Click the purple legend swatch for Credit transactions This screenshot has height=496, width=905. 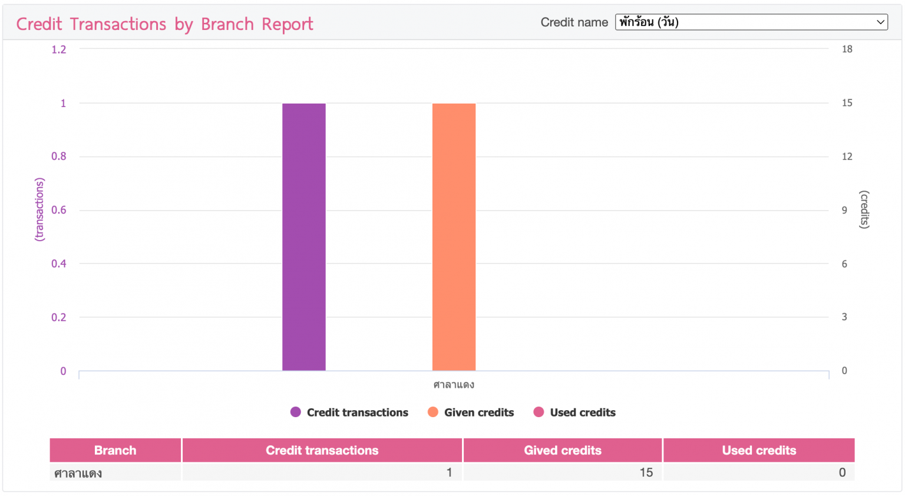295,412
